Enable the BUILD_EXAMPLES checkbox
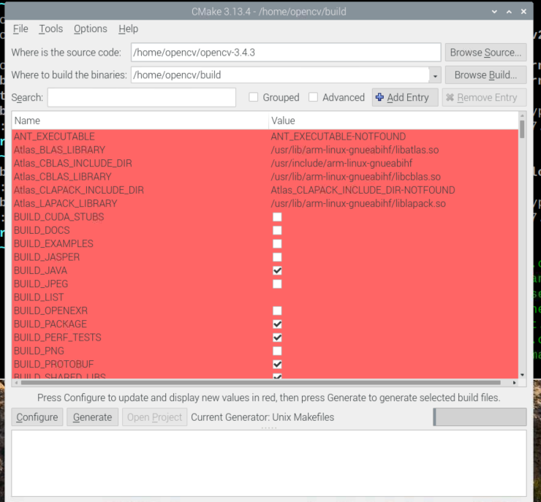Screen dimensions: 541x502 coord(277,244)
